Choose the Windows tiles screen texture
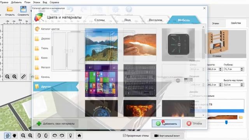The width and height of the screenshot is (249, 140). 101,80
